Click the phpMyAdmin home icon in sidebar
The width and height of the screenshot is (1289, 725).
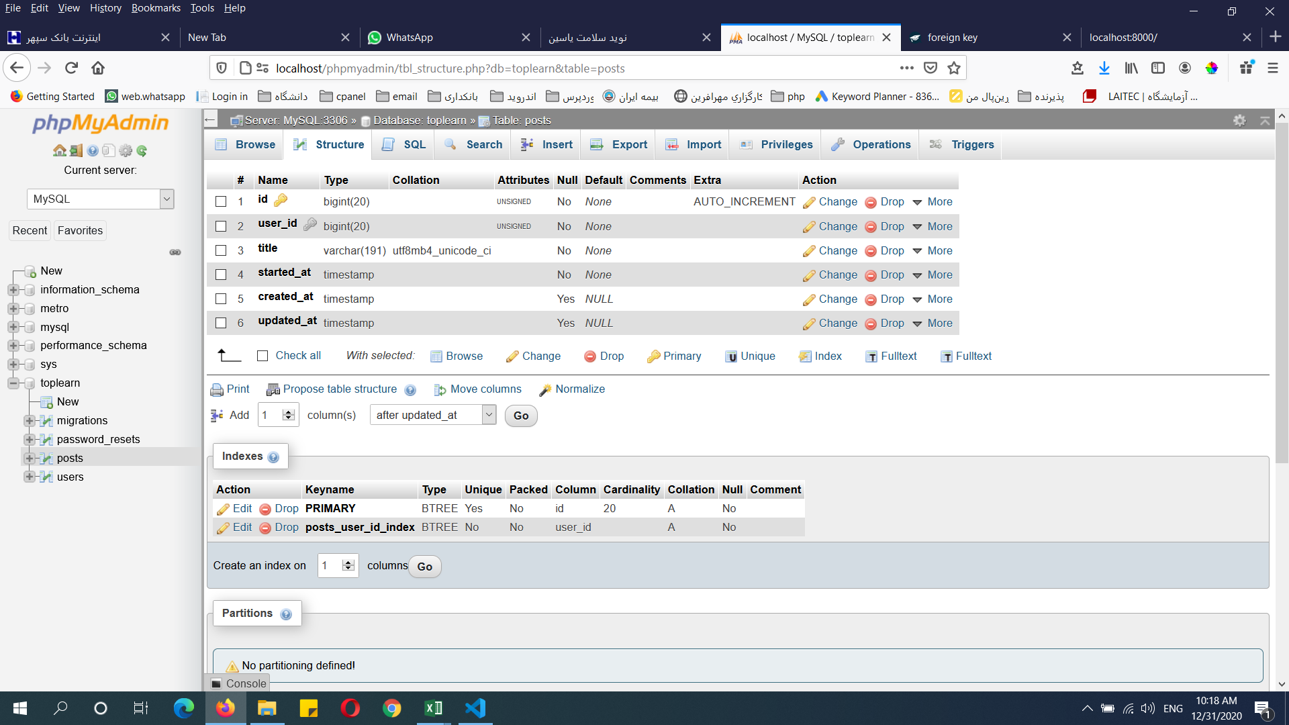point(59,150)
